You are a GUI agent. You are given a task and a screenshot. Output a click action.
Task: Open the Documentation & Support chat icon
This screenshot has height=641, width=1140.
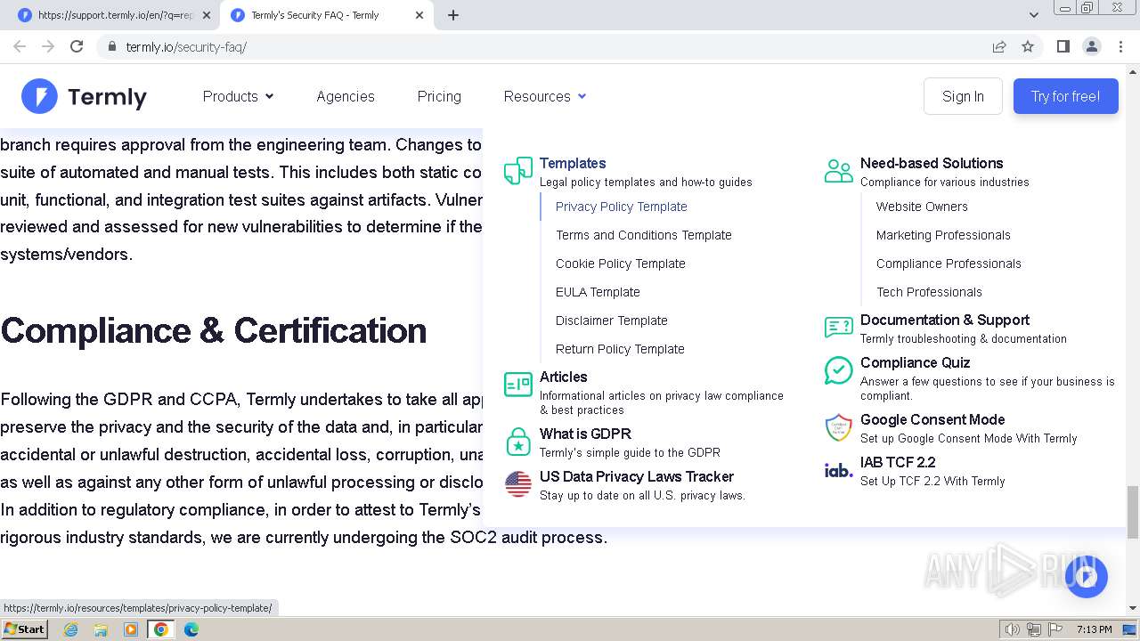coord(839,327)
